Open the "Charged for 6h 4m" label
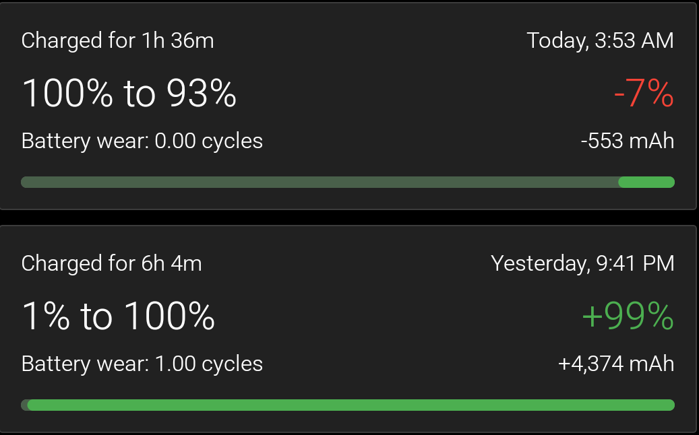Screen dimensions: 699x435 click(111, 263)
